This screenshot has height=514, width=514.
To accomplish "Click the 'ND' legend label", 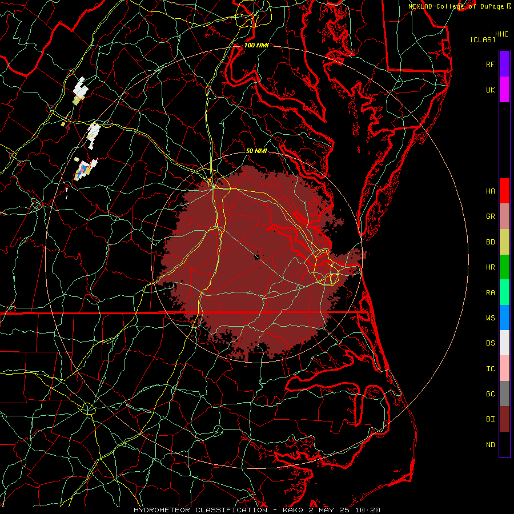I will (490, 445).
